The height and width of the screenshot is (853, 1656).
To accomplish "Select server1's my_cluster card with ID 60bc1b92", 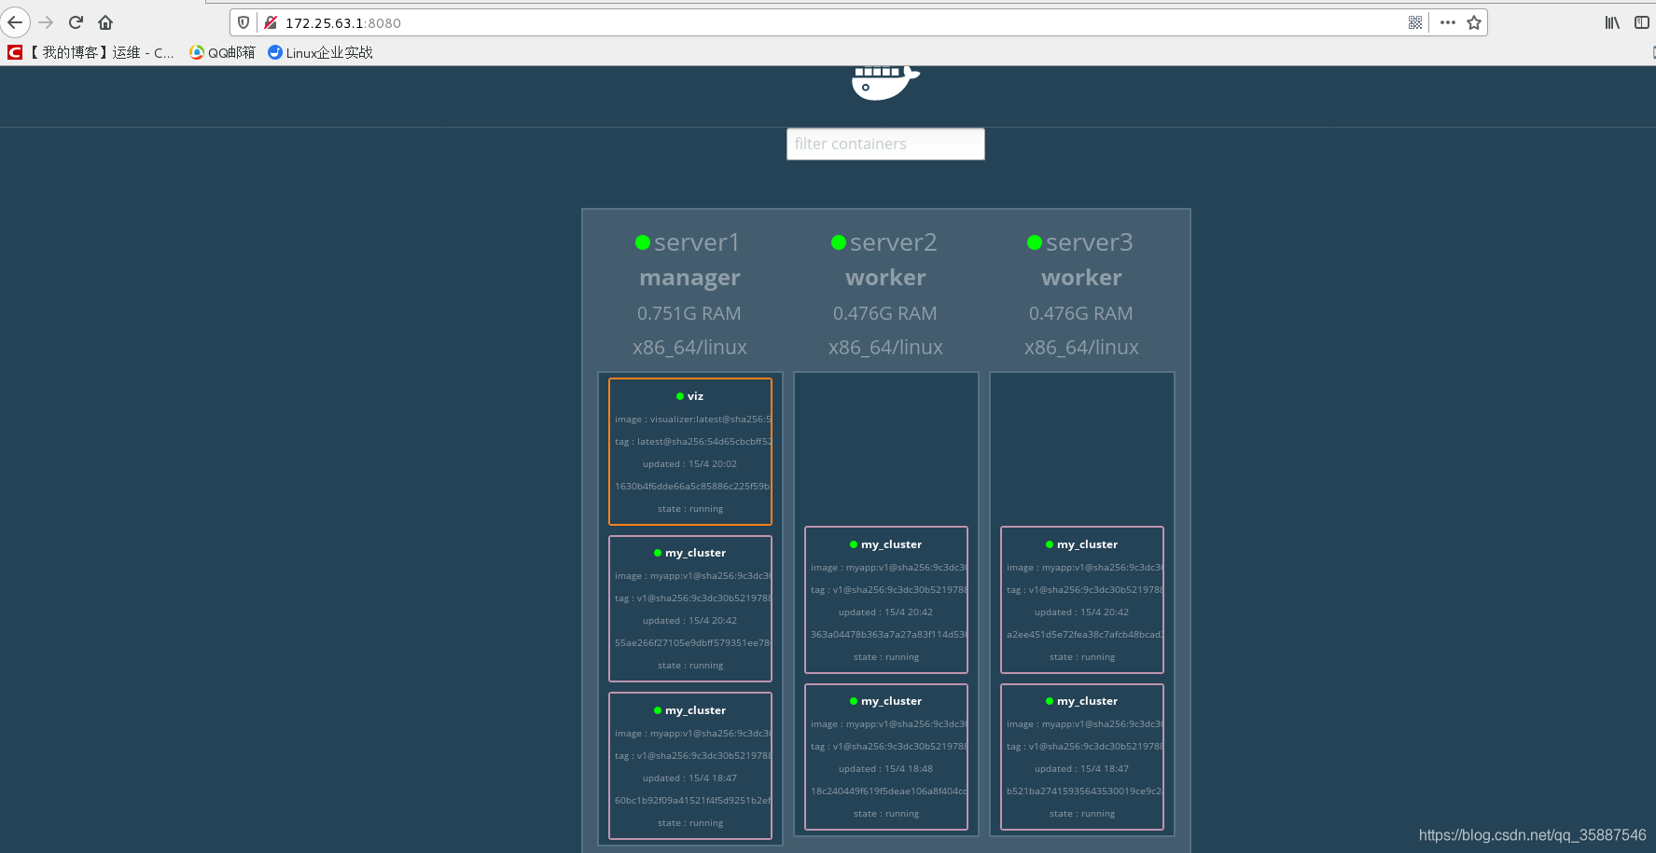I will pyautogui.click(x=690, y=765).
